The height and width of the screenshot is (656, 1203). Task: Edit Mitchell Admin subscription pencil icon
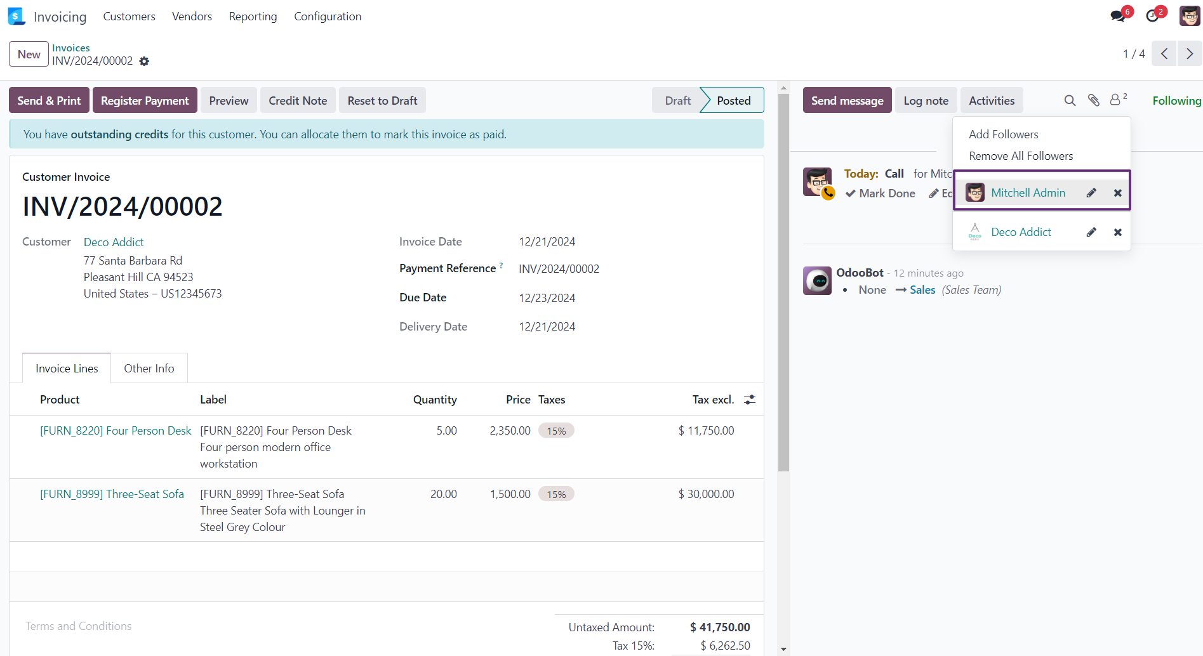coord(1091,193)
